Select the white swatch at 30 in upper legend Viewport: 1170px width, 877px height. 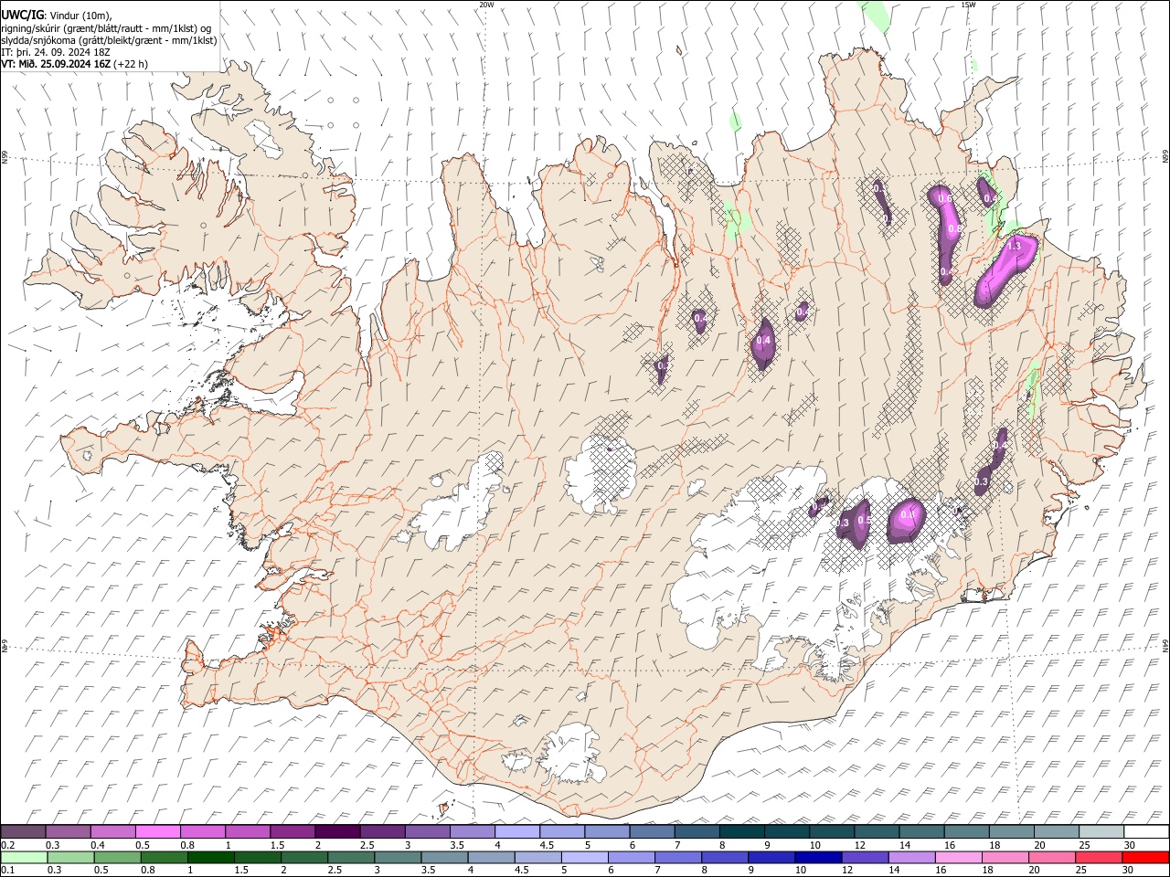1147,831
